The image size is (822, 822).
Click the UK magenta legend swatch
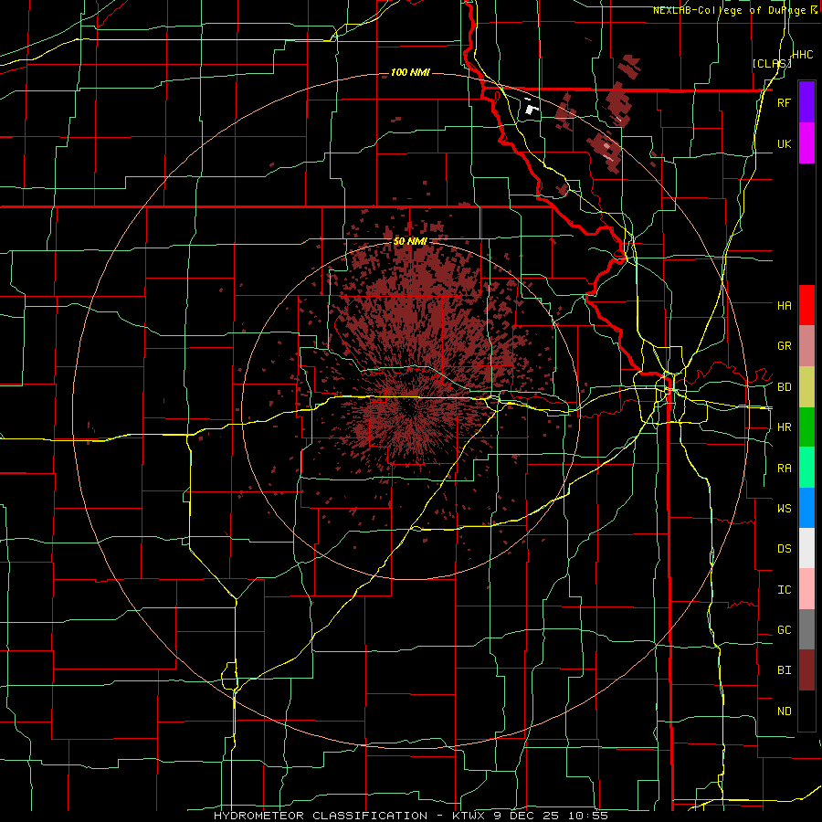(x=806, y=143)
